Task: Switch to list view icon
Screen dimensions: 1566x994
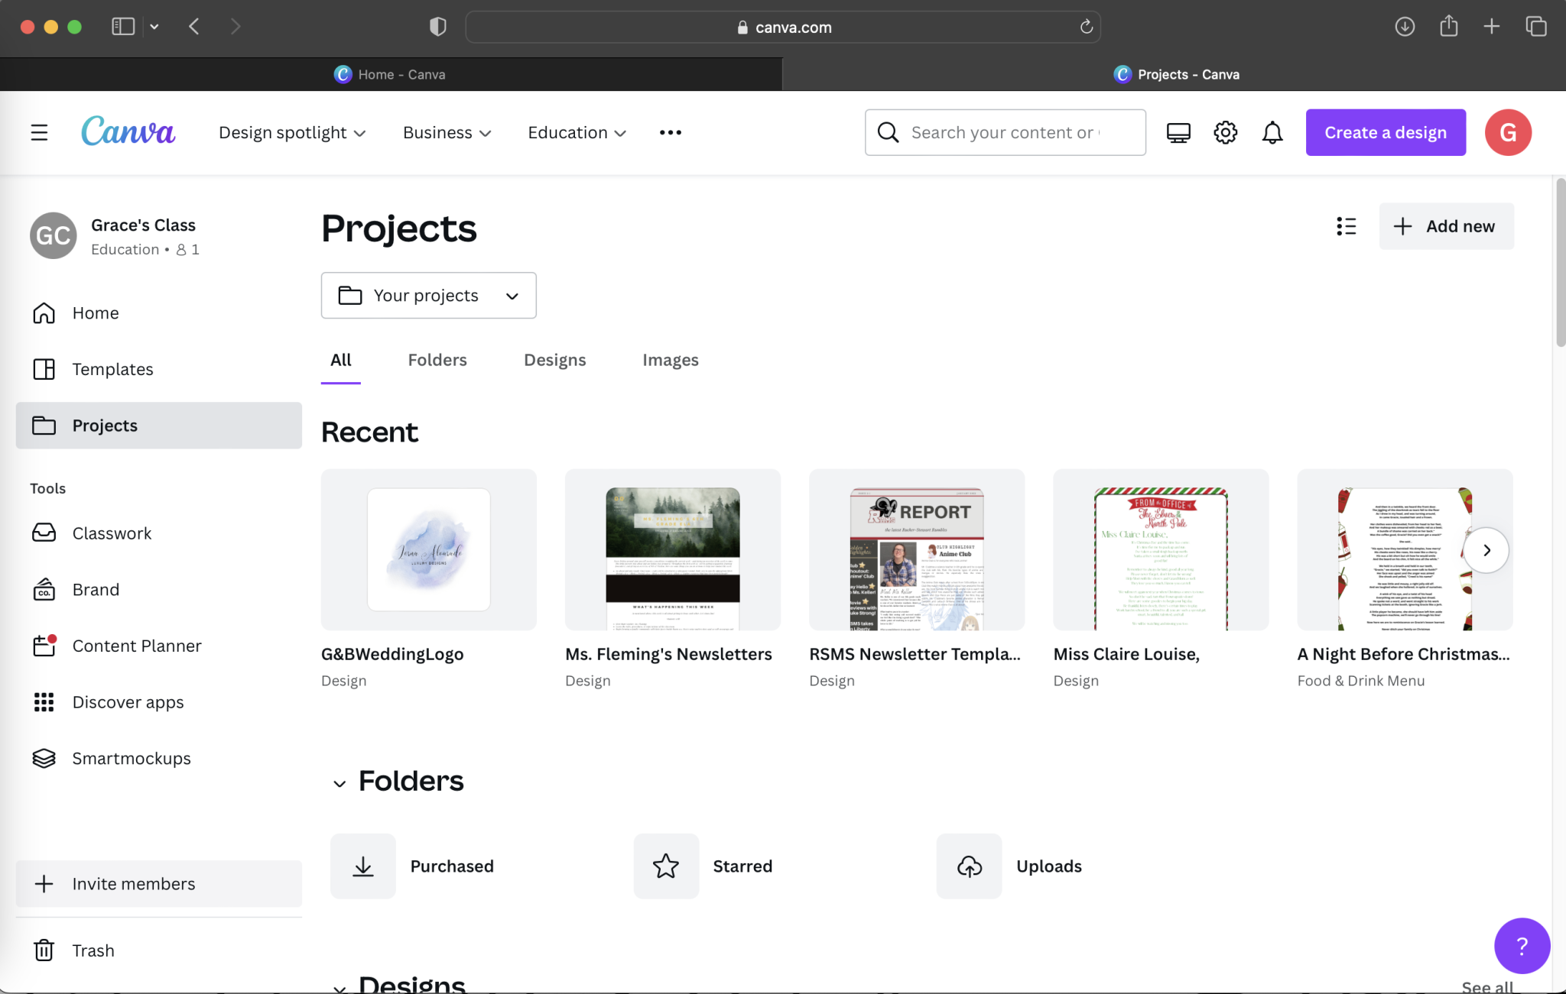Action: [x=1346, y=226]
